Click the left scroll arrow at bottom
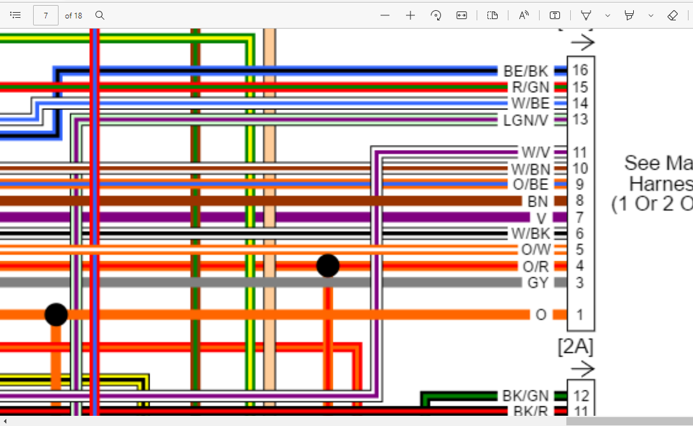The image size is (693, 426). (x=4, y=421)
